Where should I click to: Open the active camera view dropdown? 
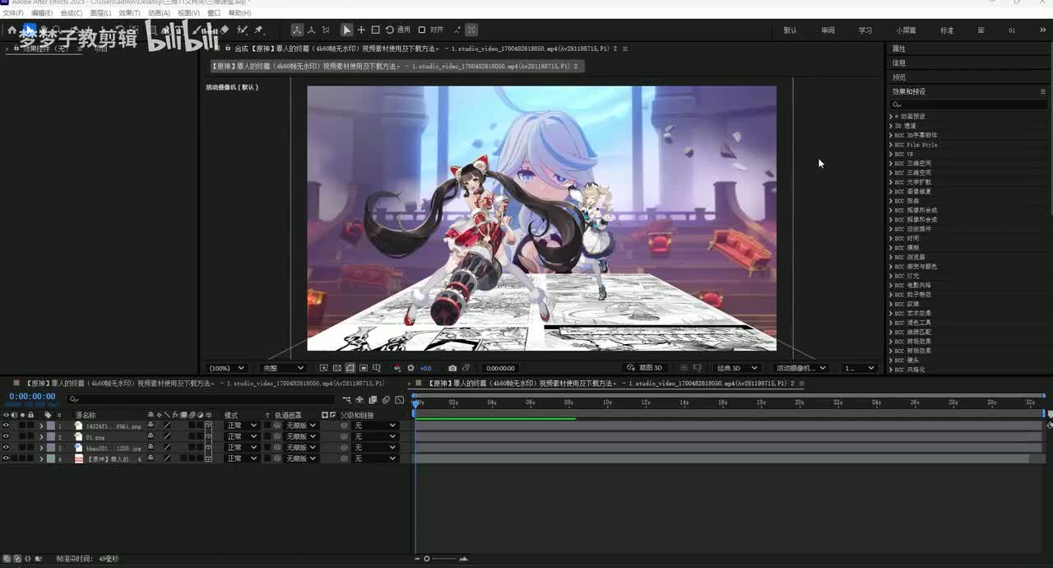point(800,368)
